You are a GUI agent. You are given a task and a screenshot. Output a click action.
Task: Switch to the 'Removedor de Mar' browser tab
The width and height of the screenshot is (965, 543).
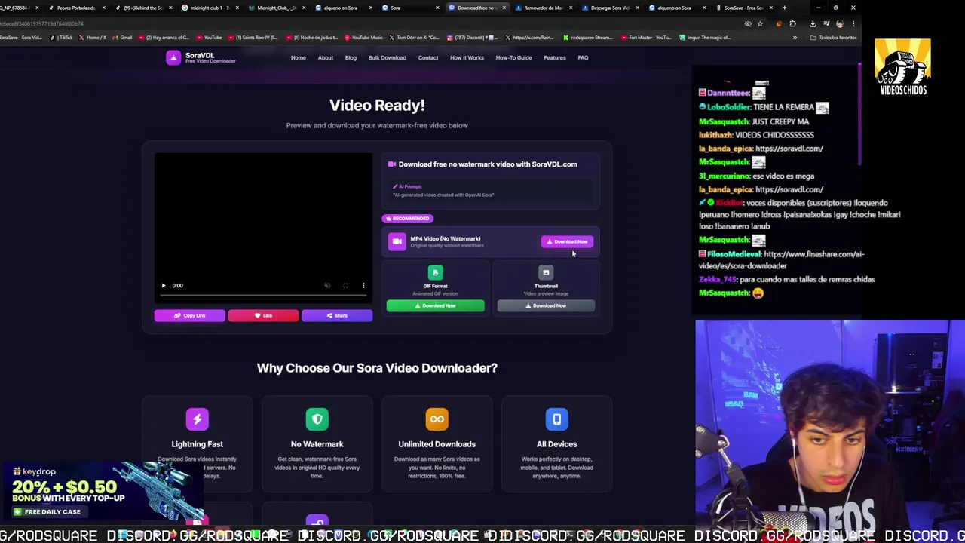click(x=543, y=8)
